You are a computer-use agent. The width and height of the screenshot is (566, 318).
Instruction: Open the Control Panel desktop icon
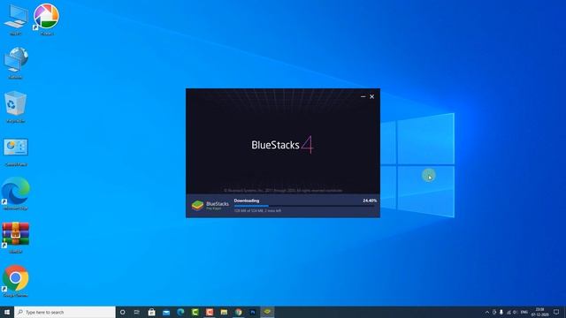[x=16, y=151]
